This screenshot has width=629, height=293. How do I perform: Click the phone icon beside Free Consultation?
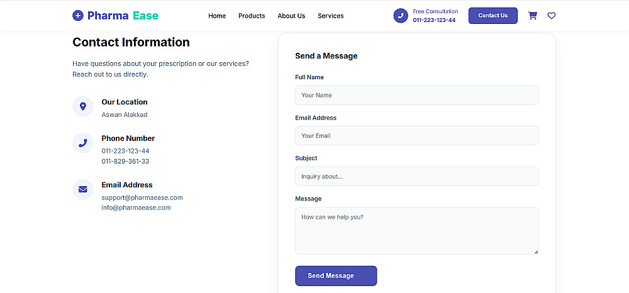click(x=401, y=16)
